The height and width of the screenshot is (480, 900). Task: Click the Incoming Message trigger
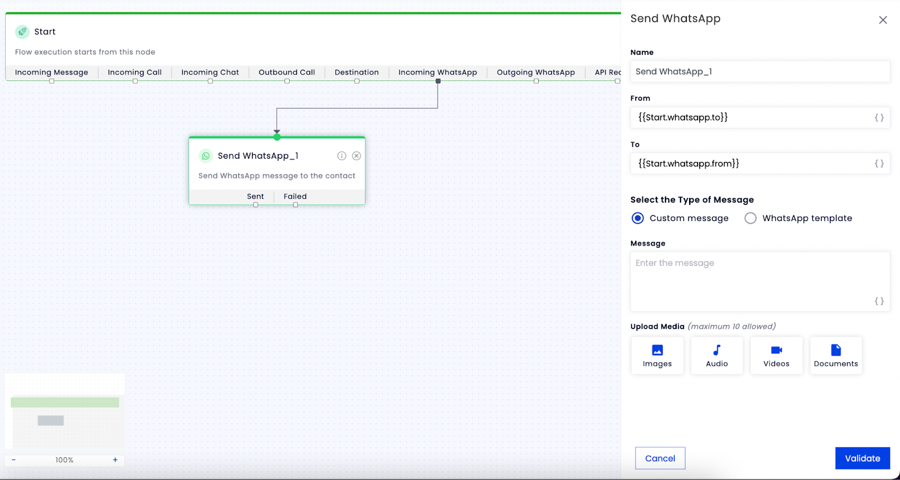point(52,73)
